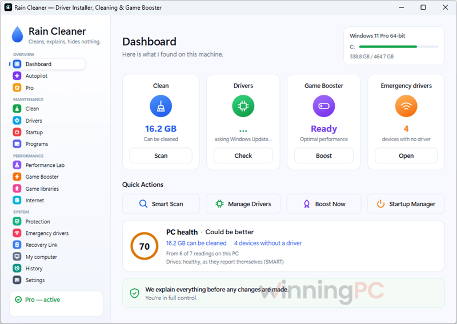
Task: Click the pink Game libraries icon
Action: (x=17, y=189)
